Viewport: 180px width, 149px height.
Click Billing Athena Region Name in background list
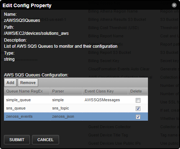[x=113, y=11]
